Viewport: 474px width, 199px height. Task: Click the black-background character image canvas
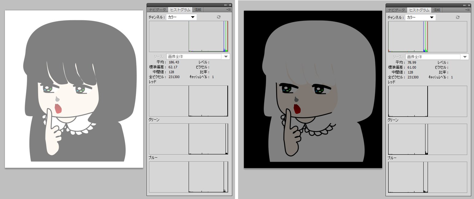313,89
